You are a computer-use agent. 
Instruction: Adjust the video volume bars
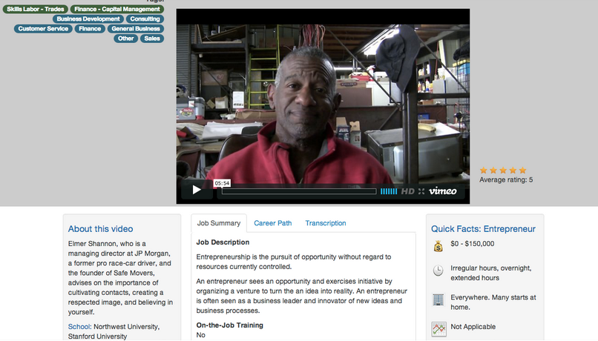[x=389, y=191]
